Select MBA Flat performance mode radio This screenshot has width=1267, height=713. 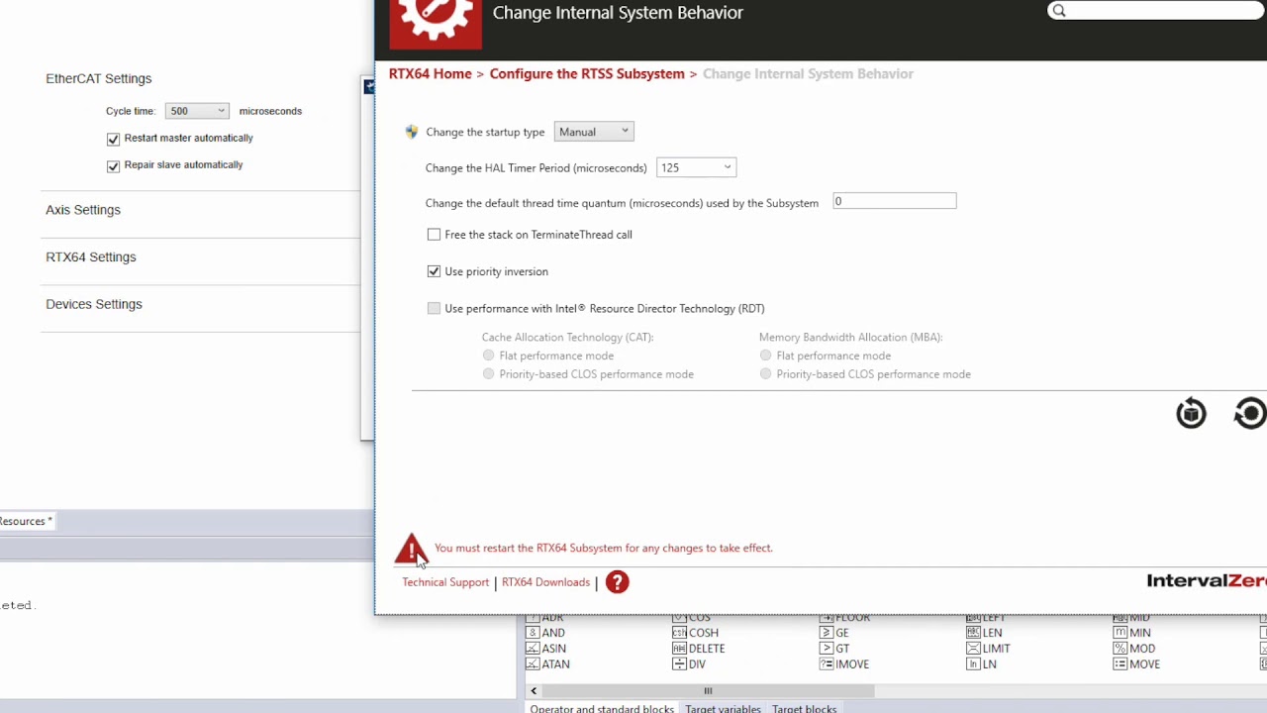765,356
